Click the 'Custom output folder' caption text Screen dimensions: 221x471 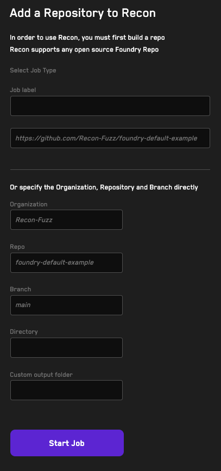(41, 375)
